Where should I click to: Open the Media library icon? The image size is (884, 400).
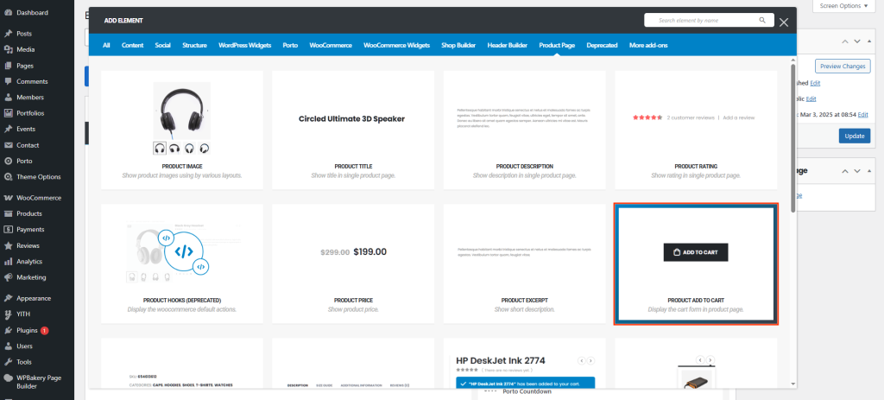(8, 49)
